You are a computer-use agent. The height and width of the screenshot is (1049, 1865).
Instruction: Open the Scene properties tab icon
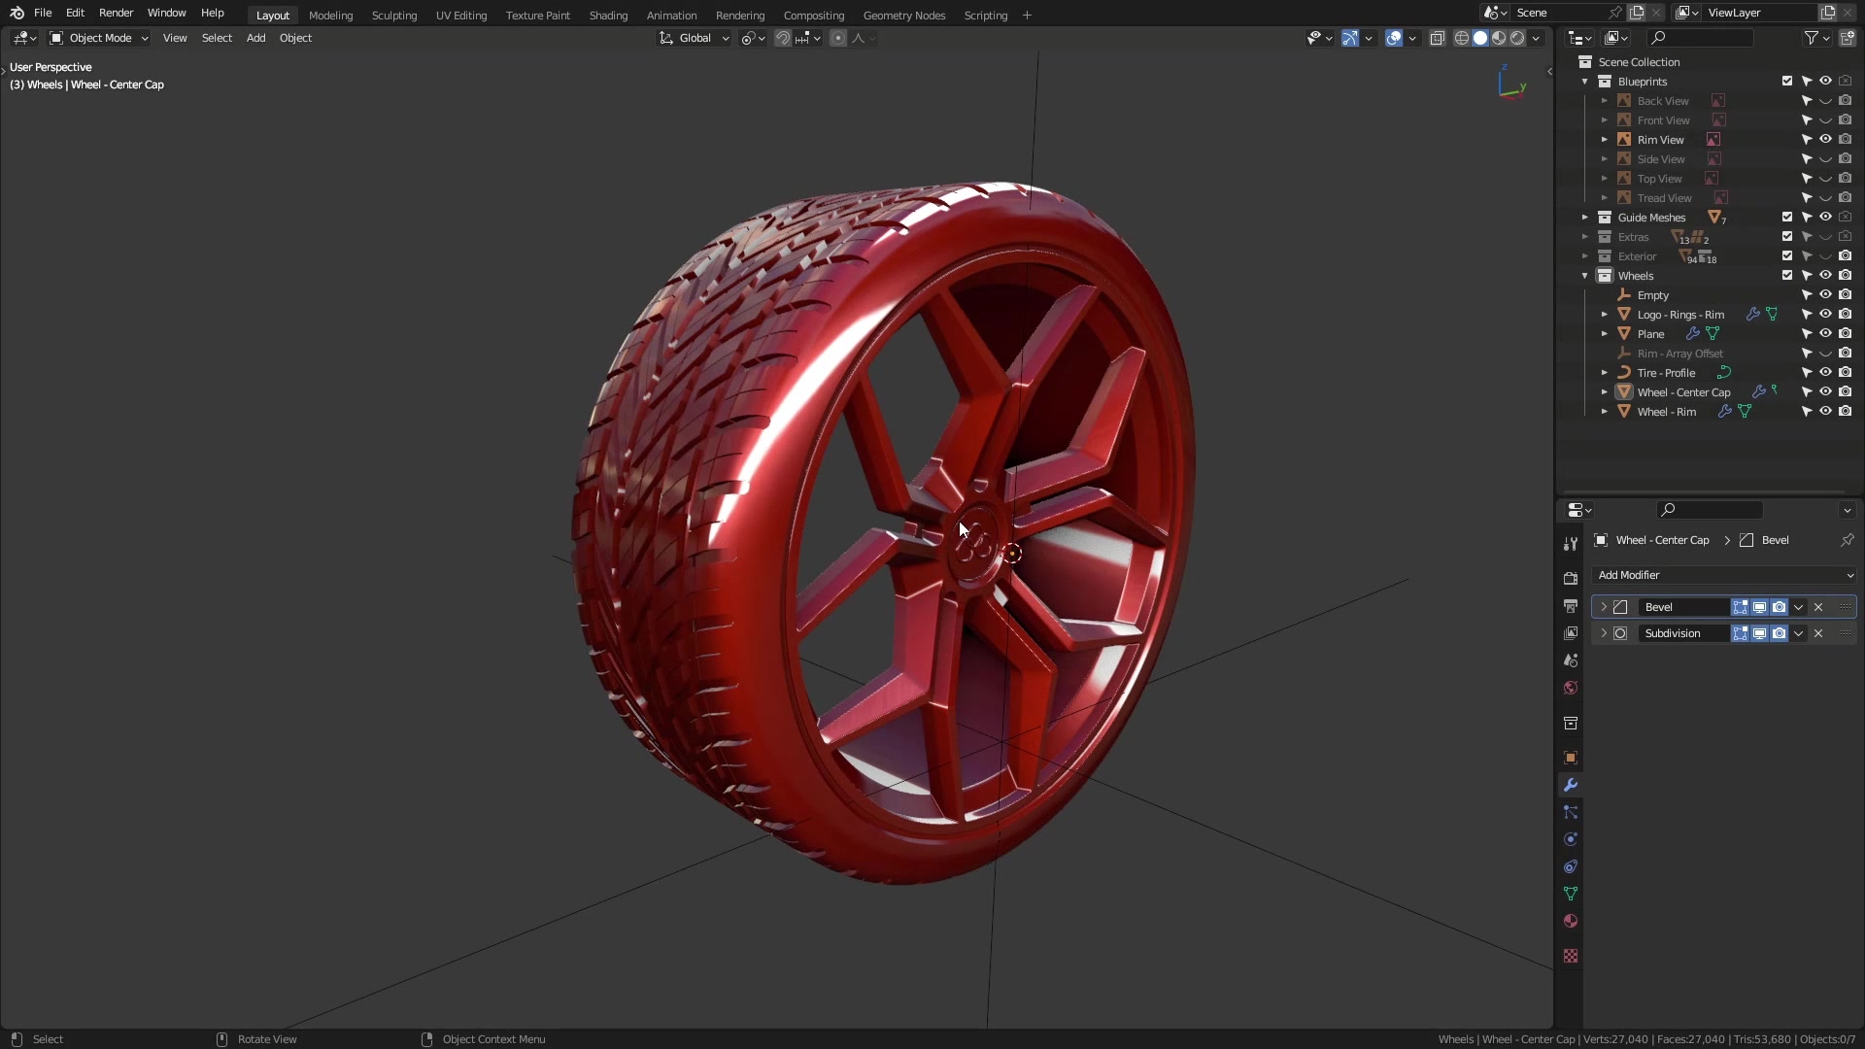tap(1571, 660)
